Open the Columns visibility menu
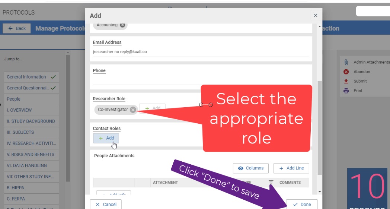This screenshot has height=209, width=390. (x=251, y=168)
